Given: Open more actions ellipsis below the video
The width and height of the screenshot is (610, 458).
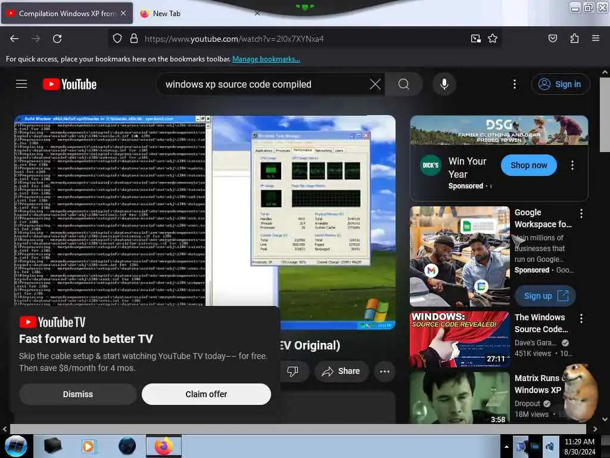Looking at the screenshot, I should coord(384,371).
